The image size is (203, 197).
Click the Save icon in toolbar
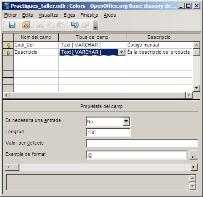12,25
